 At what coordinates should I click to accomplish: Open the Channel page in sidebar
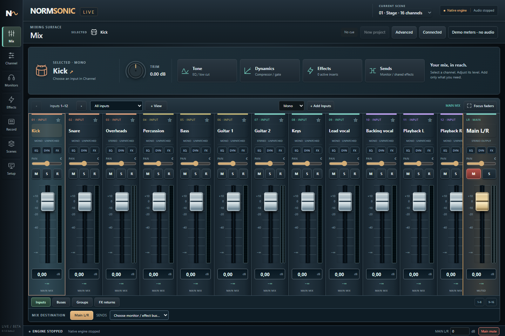click(12, 58)
